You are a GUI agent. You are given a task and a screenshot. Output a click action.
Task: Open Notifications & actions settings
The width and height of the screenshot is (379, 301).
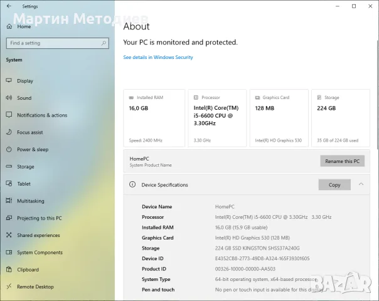[x=42, y=115]
